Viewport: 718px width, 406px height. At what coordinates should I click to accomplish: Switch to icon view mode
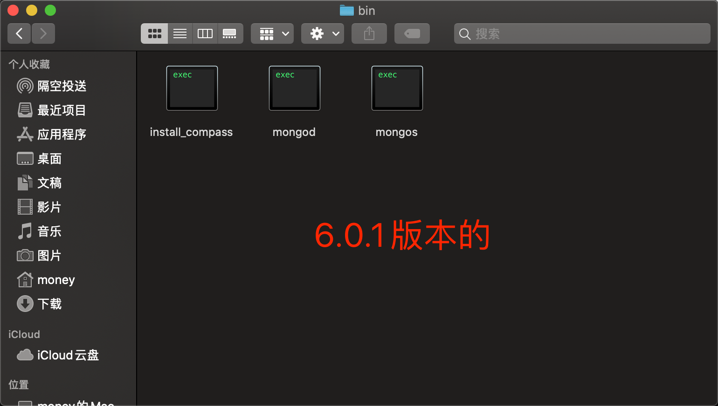point(154,33)
